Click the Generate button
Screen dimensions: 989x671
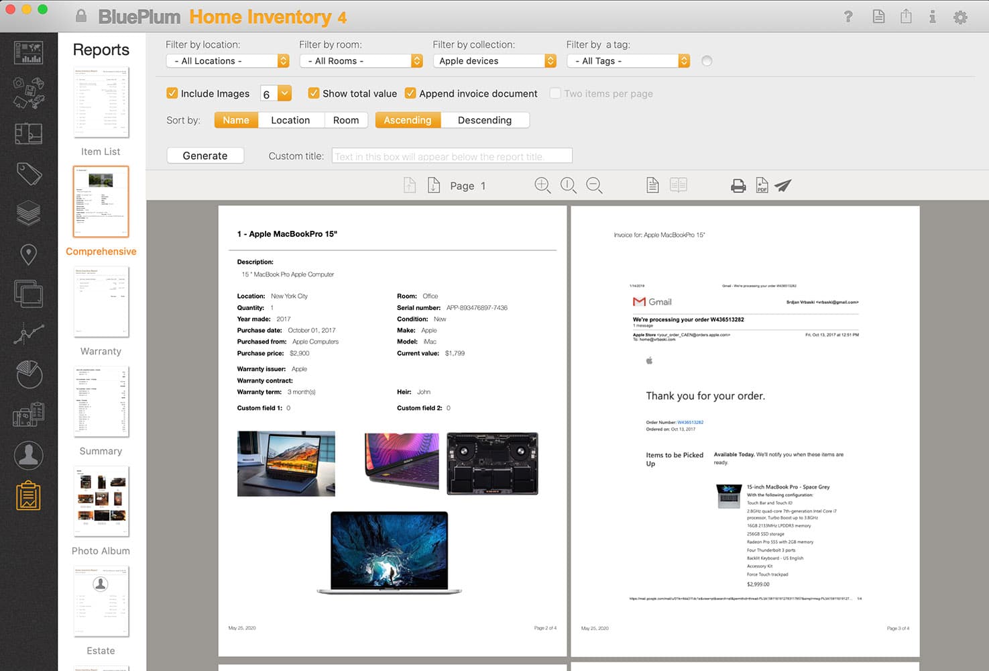(205, 156)
